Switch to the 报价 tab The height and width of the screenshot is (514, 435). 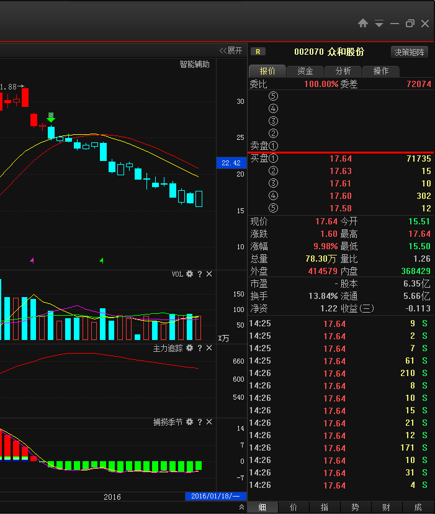267,71
